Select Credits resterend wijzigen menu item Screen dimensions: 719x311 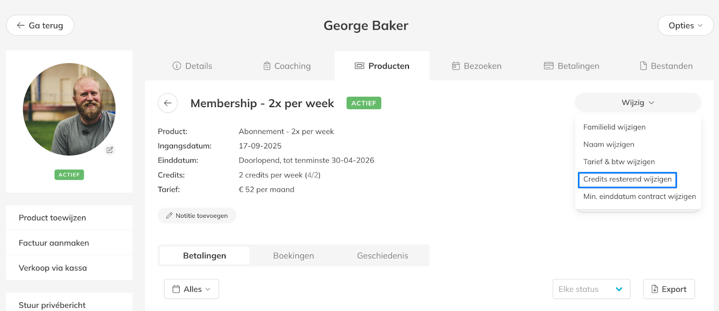click(x=627, y=179)
